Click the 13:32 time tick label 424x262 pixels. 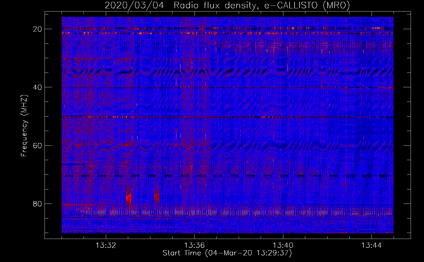click(x=106, y=245)
